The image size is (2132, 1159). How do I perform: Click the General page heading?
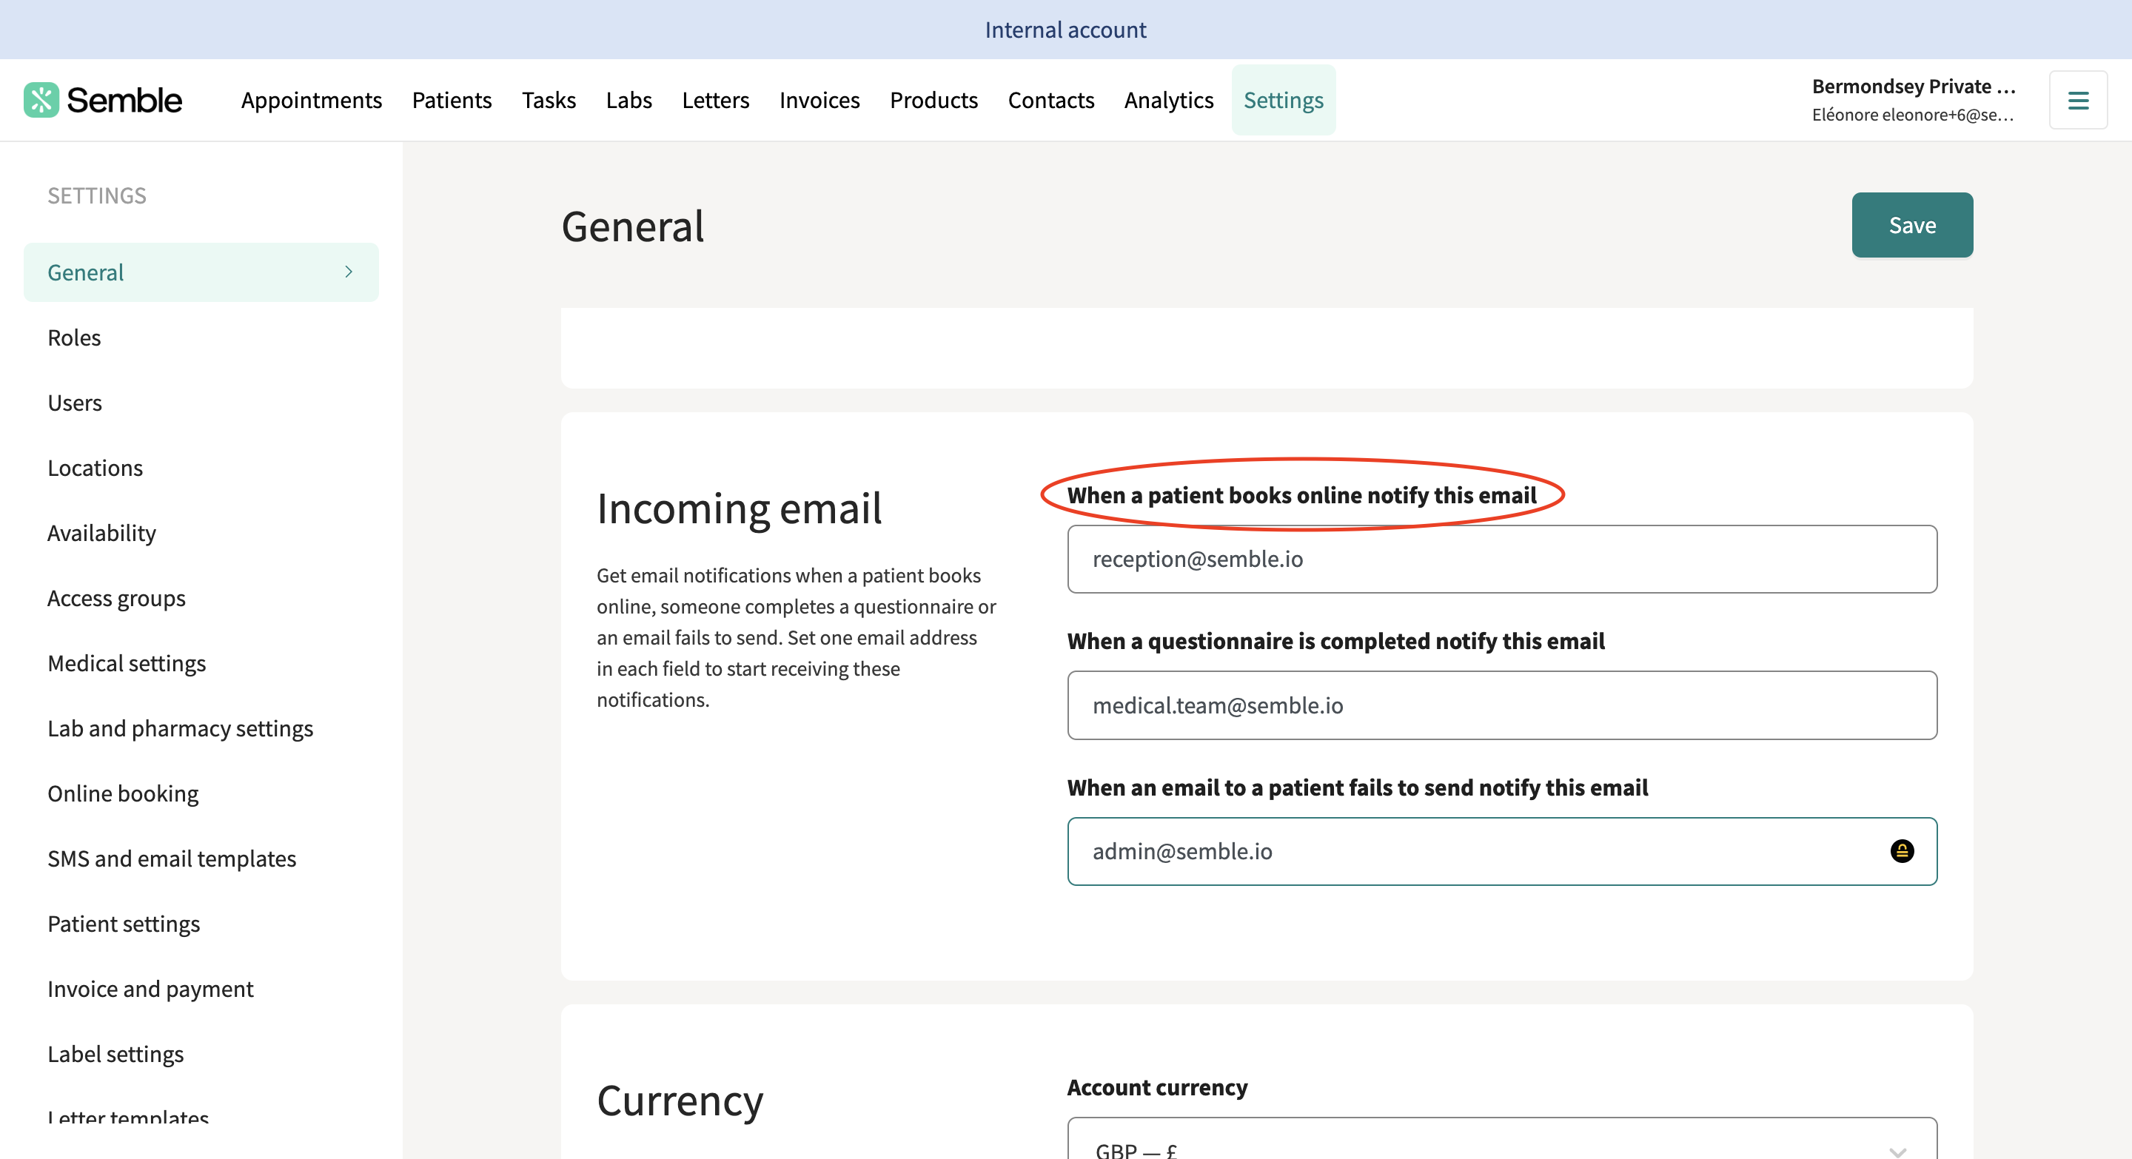[x=633, y=226]
